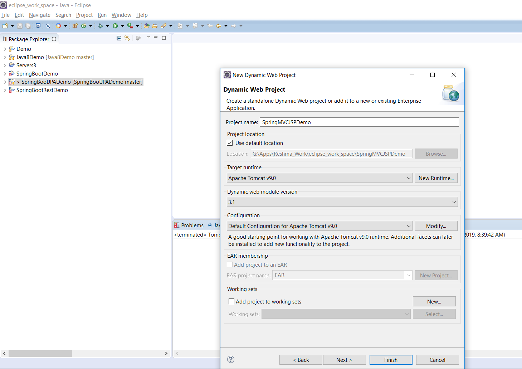The image size is (522, 369).
Task: Click Collapse All in Package Explorer
Action: (x=119, y=38)
